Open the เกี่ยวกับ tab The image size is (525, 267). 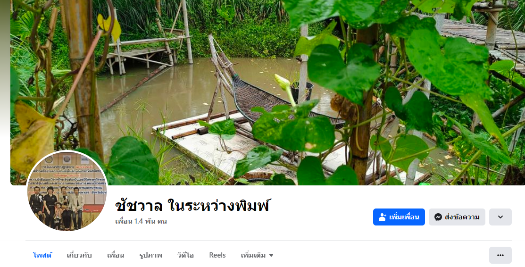click(79, 255)
